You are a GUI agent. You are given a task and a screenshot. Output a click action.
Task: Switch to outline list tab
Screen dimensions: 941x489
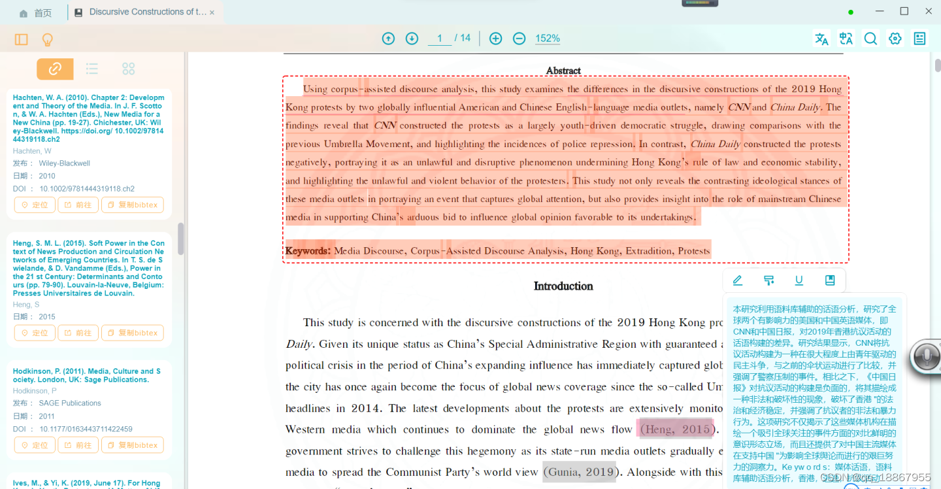pyautogui.click(x=91, y=69)
